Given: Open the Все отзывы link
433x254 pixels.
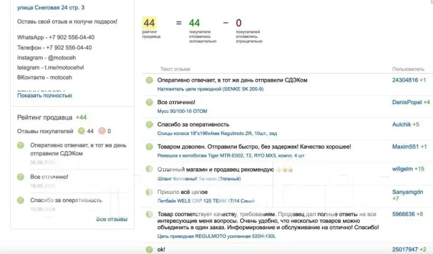Looking at the screenshot, I should (x=112, y=220).
